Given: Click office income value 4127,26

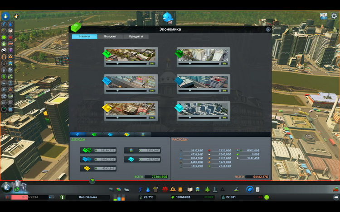Looking at the screenshot, I should (x=150, y=159).
